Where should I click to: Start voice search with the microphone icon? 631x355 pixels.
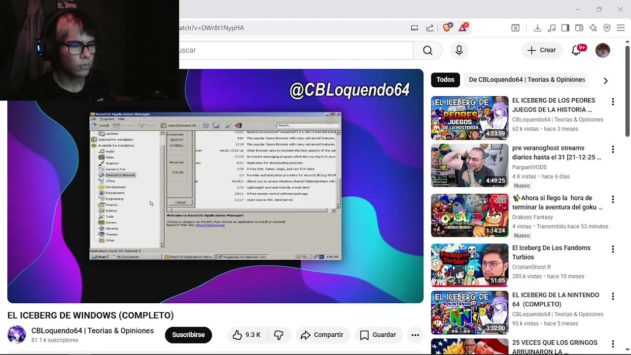tap(459, 50)
